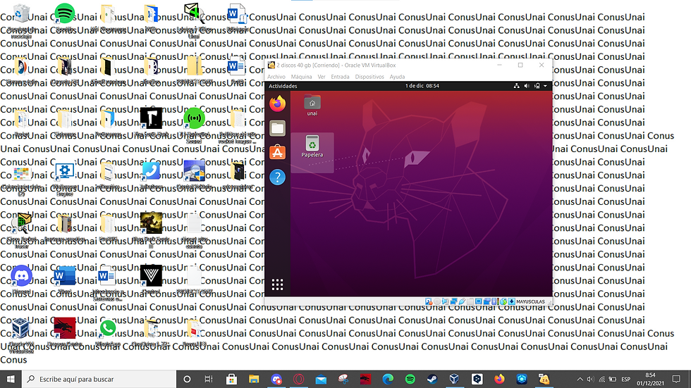
Task: Click the Ubuntu volume icon in top bar
Action: click(x=527, y=86)
